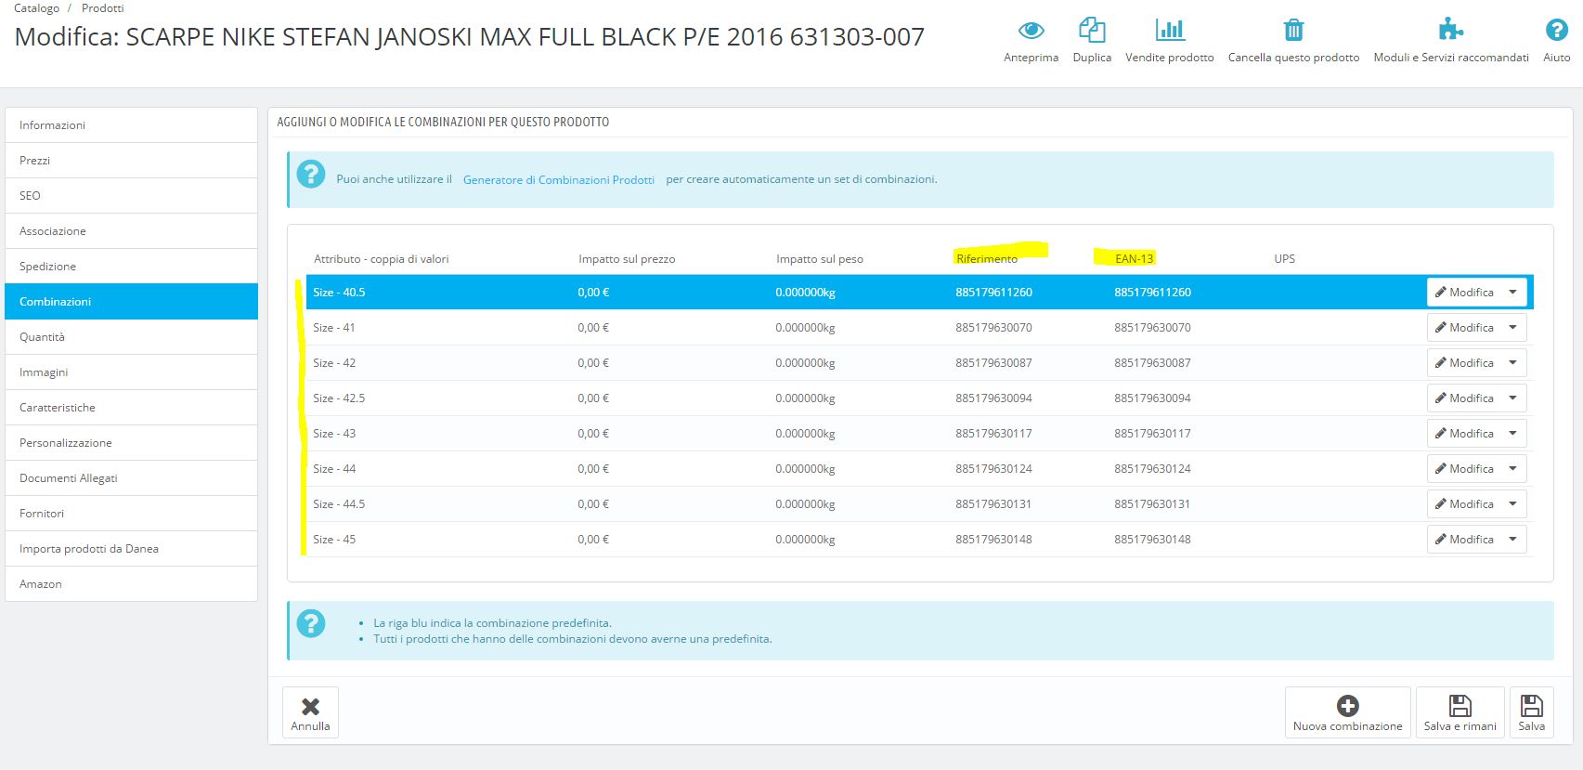Open Moduli e Servizi raccomandati puzzle icon
1583x770 pixels.
click(x=1450, y=31)
